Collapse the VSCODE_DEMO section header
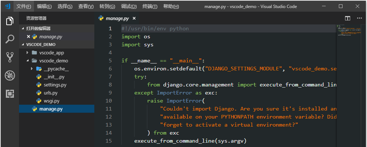The width and height of the screenshot is (367, 147). click(x=23, y=45)
